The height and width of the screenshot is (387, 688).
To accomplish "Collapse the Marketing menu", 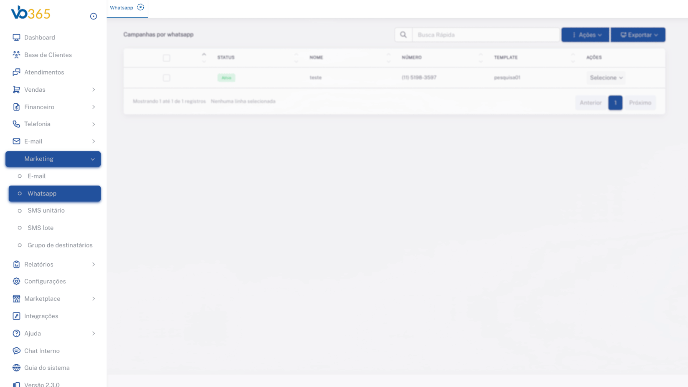I will pos(53,159).
